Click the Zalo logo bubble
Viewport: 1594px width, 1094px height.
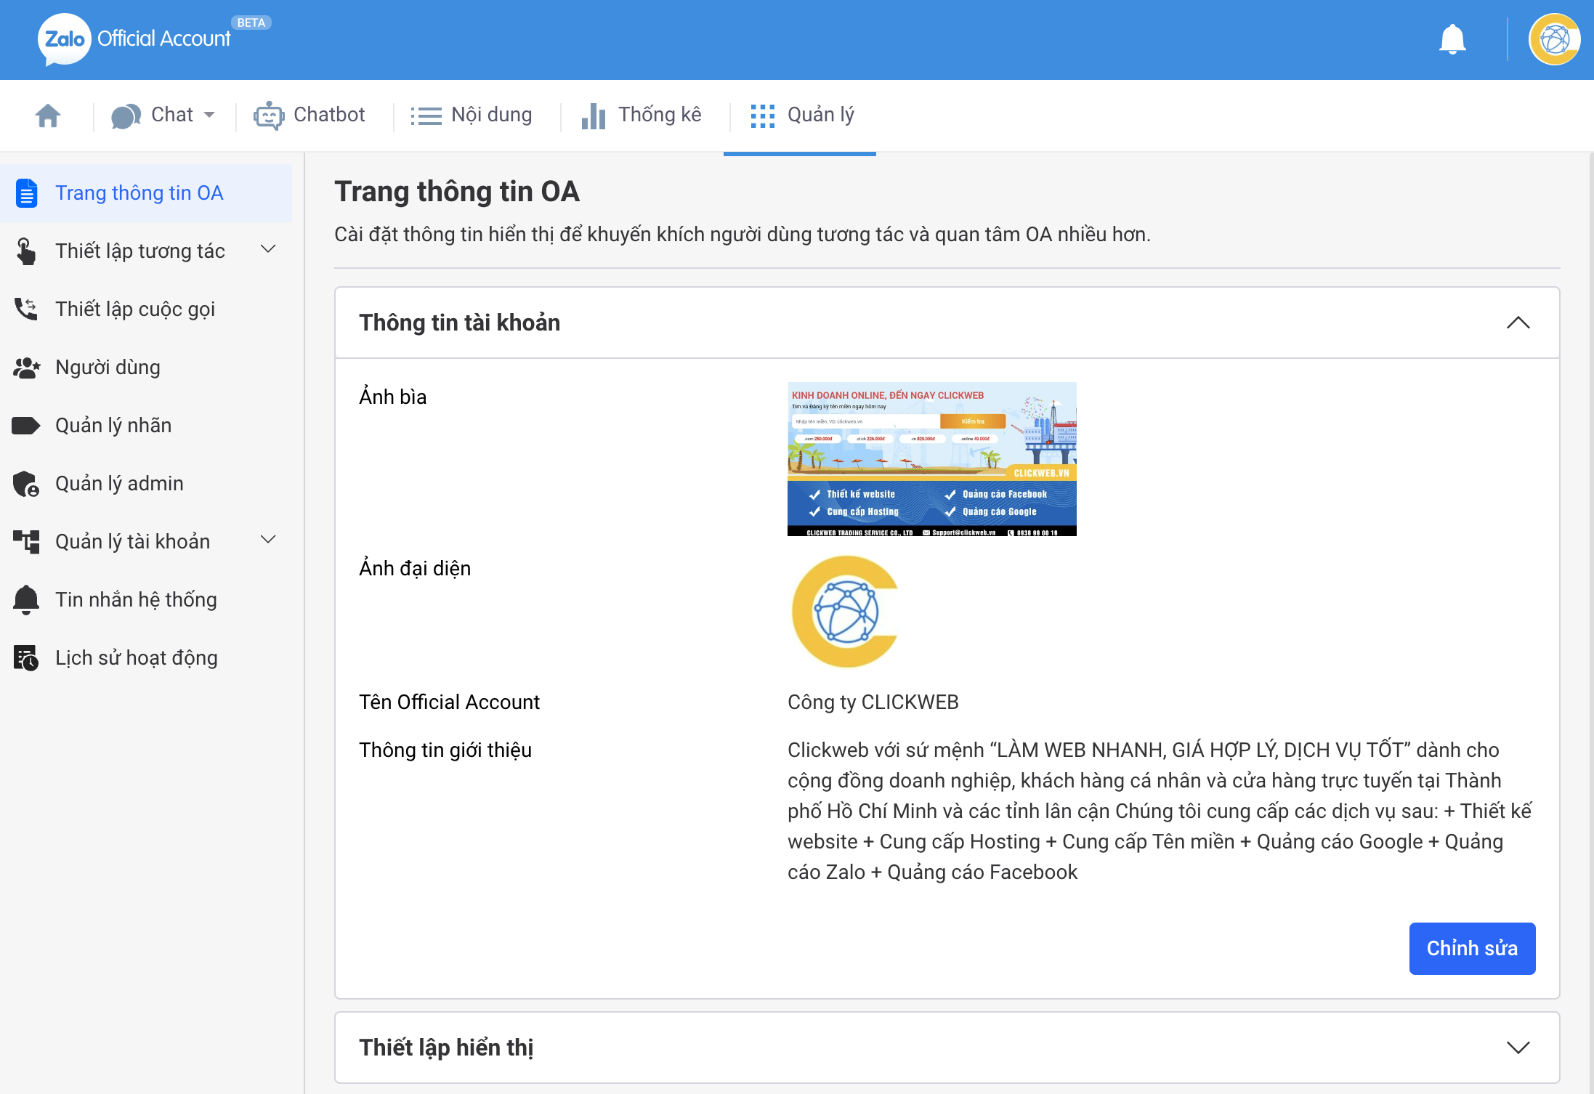tap(64, 39)
